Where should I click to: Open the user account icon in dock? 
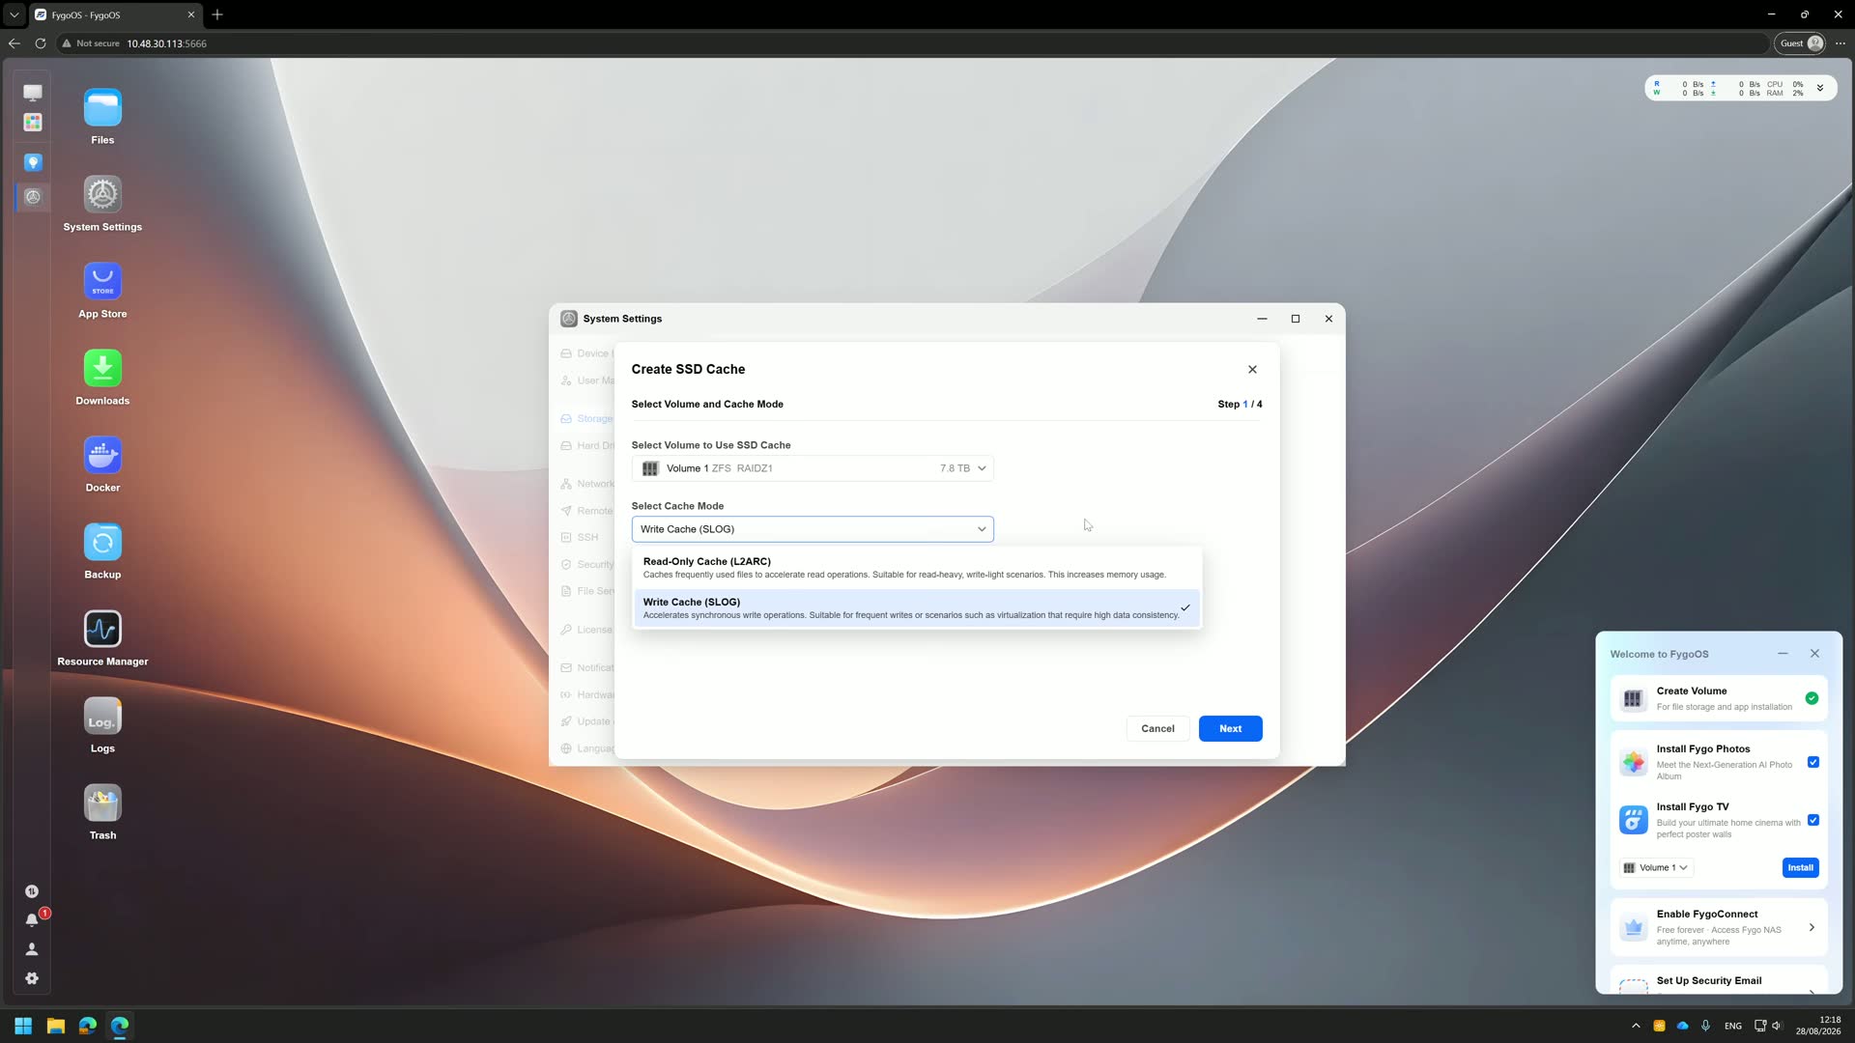coord(32,949)
